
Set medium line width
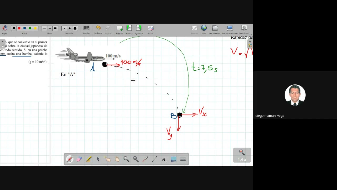click(50, 28)
